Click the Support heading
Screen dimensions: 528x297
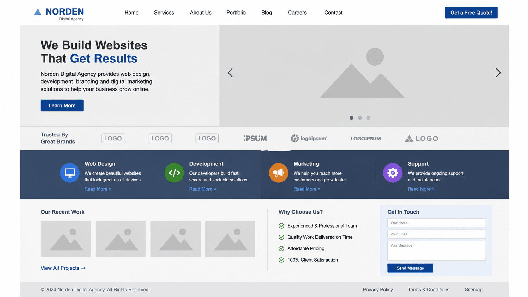click(418, 164)
